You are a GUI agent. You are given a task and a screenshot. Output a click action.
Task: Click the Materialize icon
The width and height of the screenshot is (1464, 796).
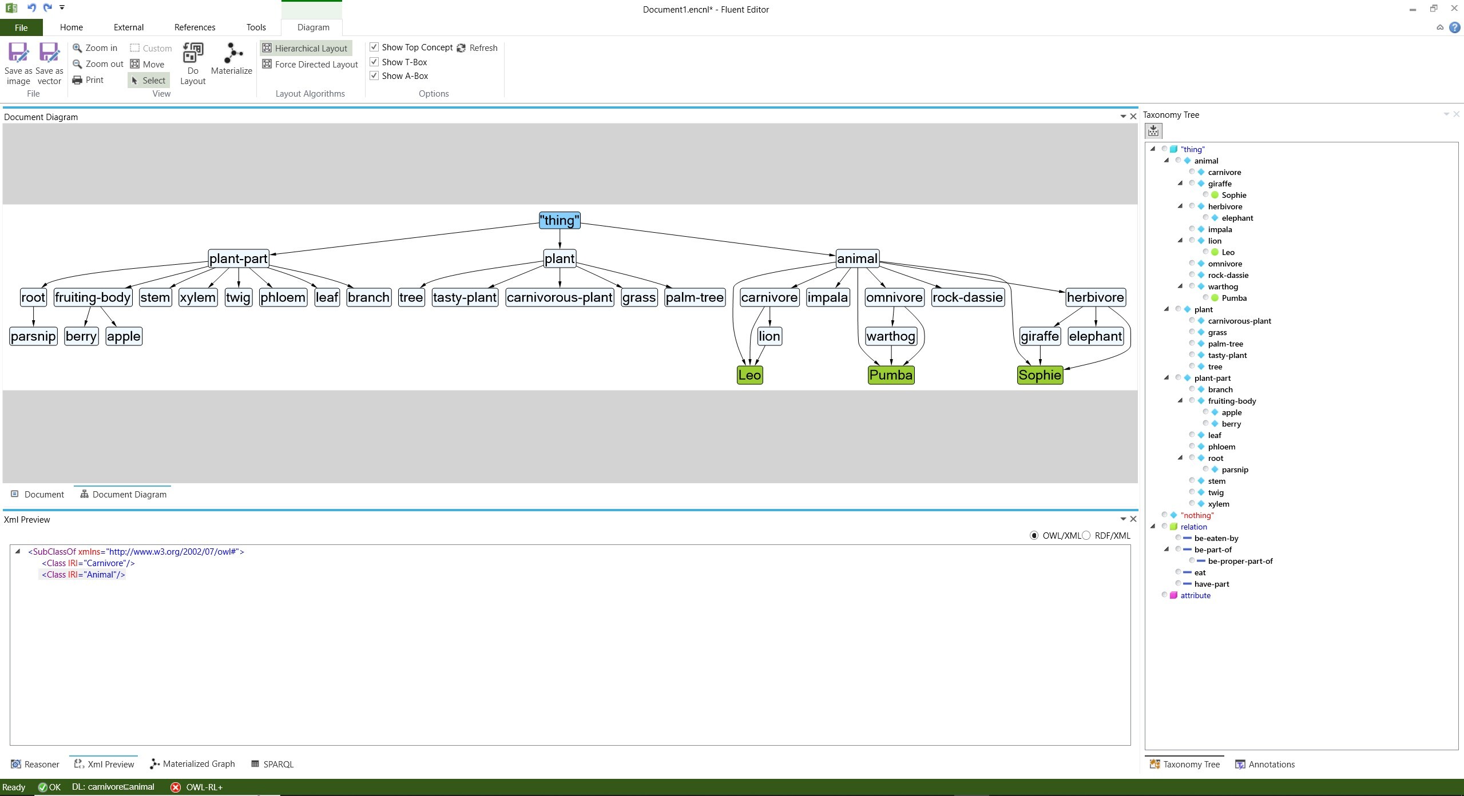coord(232,53)
